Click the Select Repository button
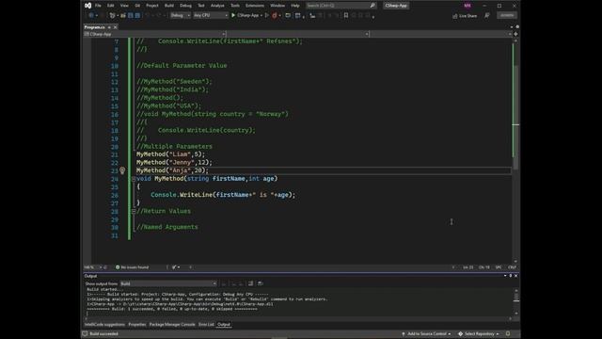This screenshot has height=339, width=602. (x=479, y=333)
